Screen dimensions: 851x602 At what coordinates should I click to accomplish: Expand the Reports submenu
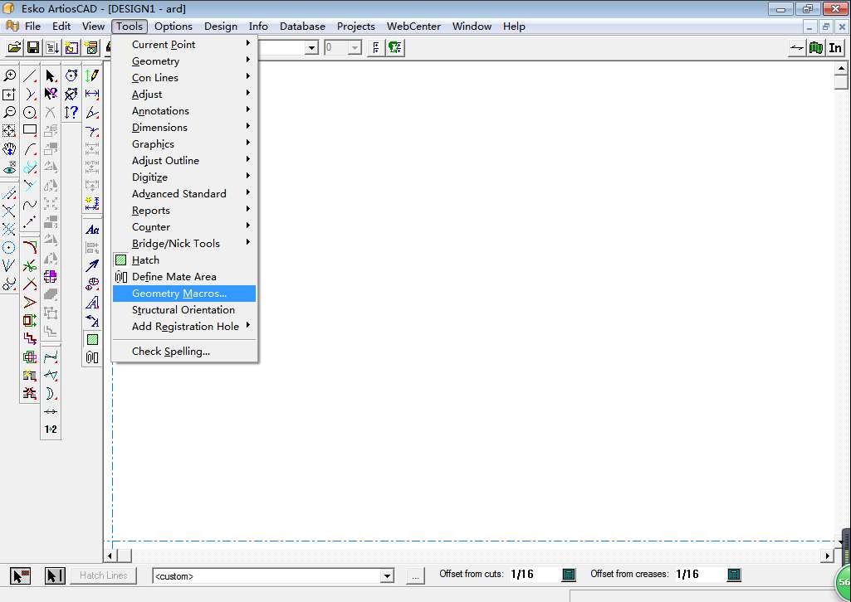tap(184, 211)
